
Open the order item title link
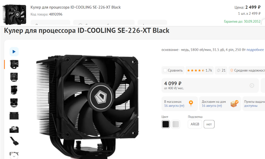pos(76,7)
